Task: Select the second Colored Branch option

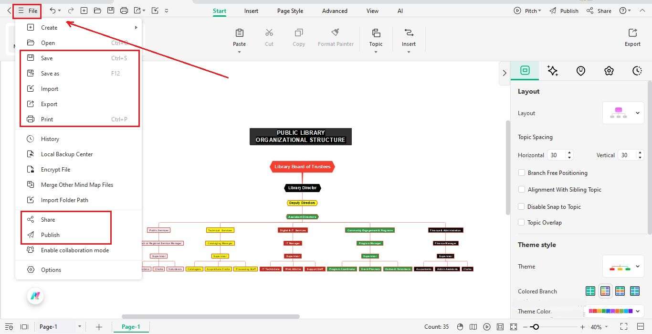Action: 605,291
